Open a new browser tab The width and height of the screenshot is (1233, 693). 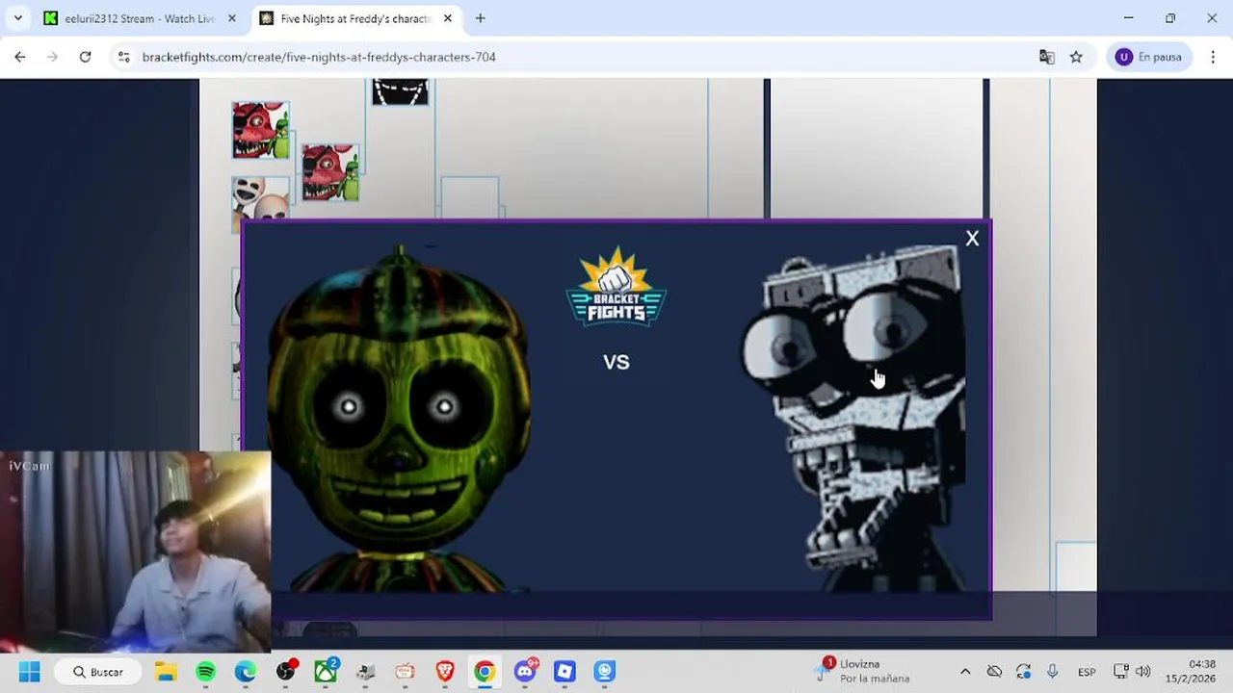click(480, 18)
